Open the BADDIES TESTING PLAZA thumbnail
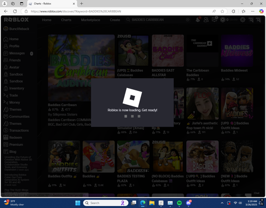Image resolution: width=266 pixels, height=208 pixels. 133,156
